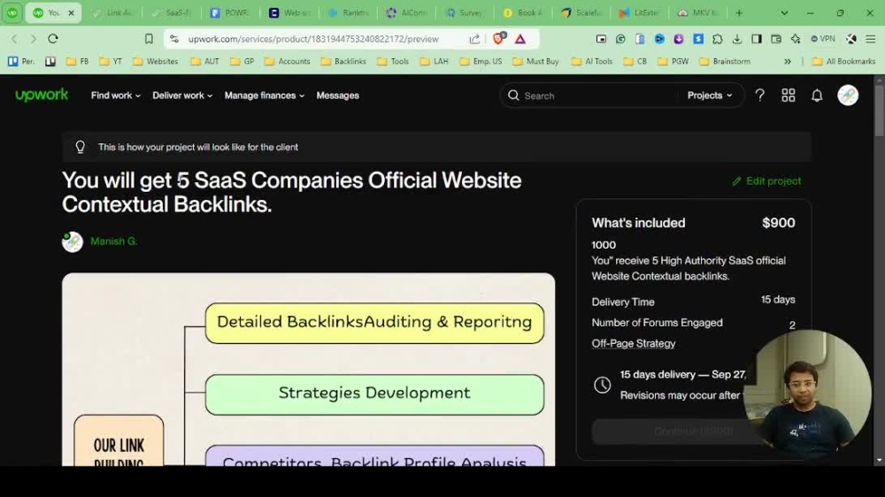Click the Off-Page Strategy link
This screenshot has width=885, height=497.
[x=634, y=343]
